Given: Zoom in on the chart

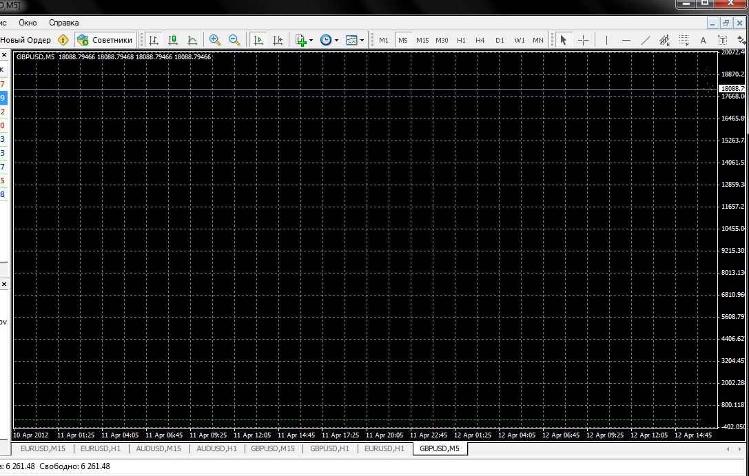Looking at the screenshot, I should pos(215,40).
